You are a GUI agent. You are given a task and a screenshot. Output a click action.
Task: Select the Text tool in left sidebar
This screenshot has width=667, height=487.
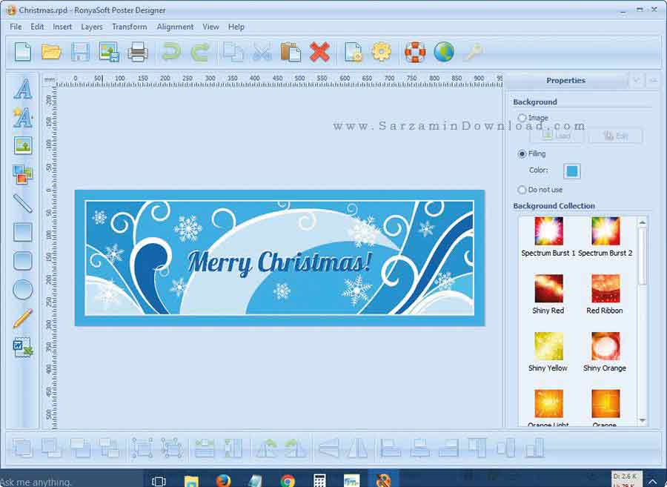[23, 90]
